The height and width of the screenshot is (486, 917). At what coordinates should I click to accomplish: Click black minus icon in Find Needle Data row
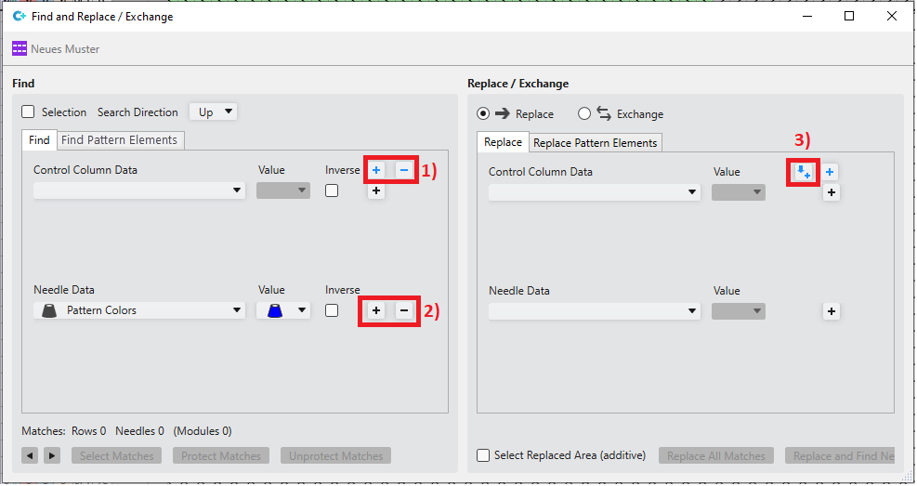click(404, 310)
